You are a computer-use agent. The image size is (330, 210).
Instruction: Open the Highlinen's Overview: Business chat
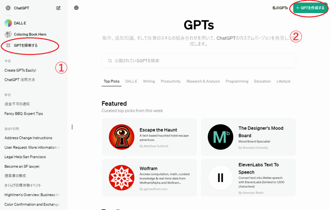32,195
